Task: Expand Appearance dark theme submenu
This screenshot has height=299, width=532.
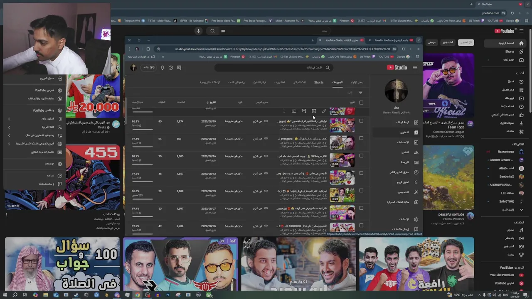Action: point(9,119)
